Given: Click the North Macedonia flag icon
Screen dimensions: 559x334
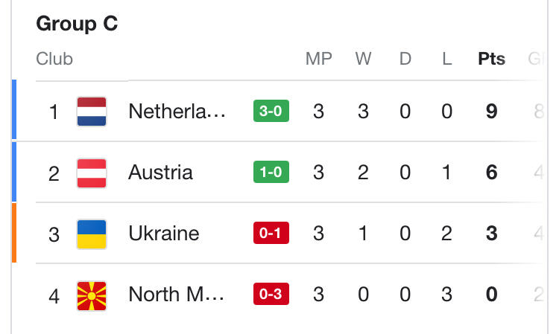Looking at the screenshot, I should 92,295.
